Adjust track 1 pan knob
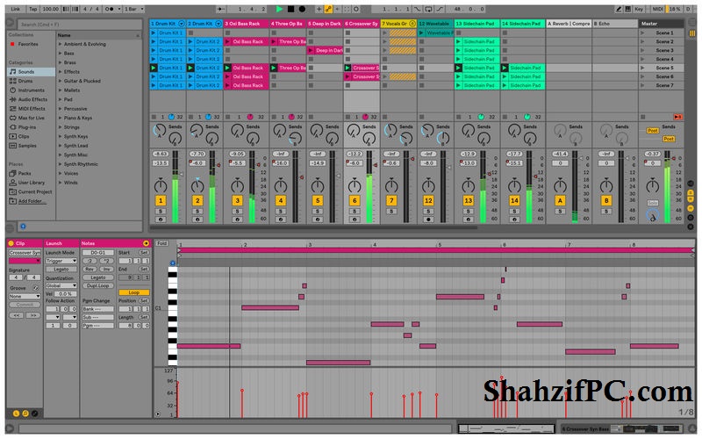This screenshot has width=702, height=439. point(161,185)
